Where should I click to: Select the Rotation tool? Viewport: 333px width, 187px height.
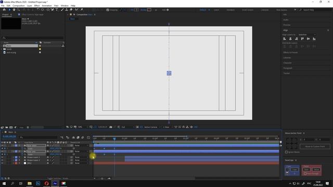click(x=38, y=10)
